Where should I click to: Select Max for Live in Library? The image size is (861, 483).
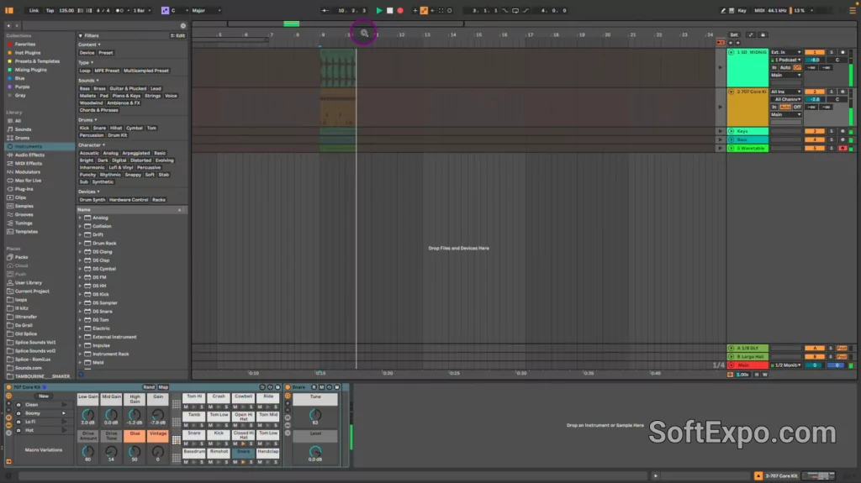click(28, 181)
